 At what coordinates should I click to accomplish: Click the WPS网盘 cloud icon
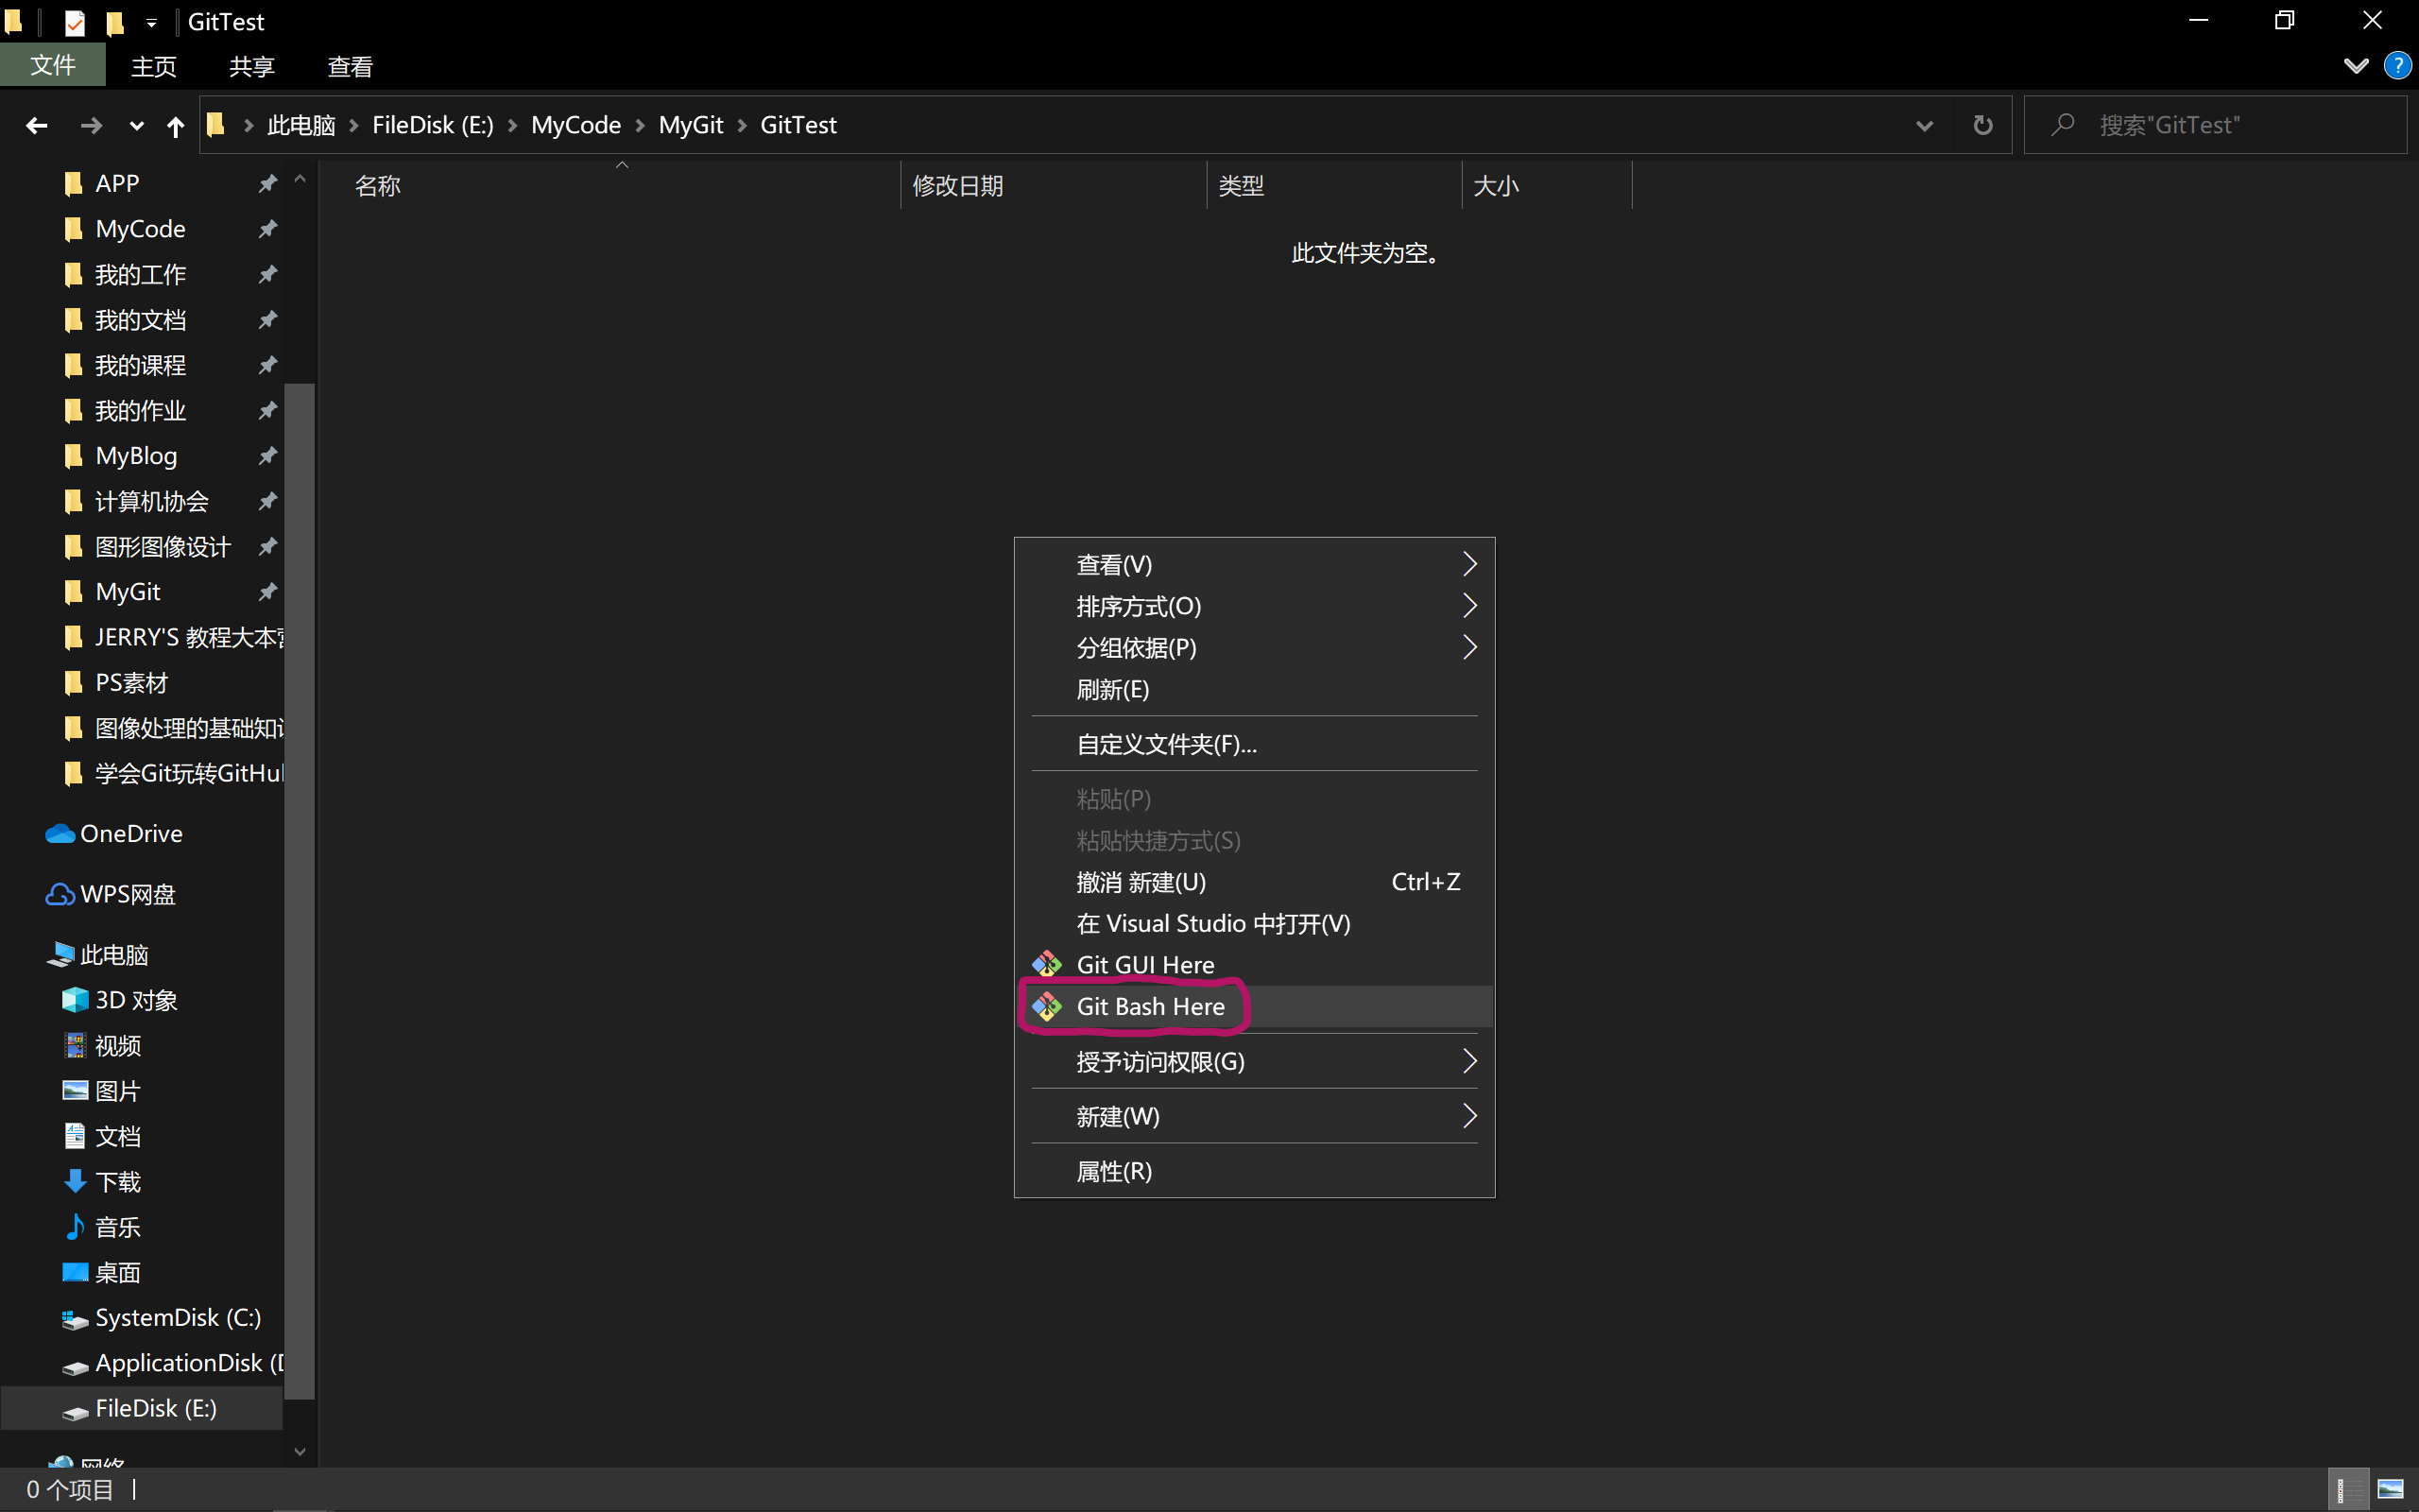pos(60,894)
